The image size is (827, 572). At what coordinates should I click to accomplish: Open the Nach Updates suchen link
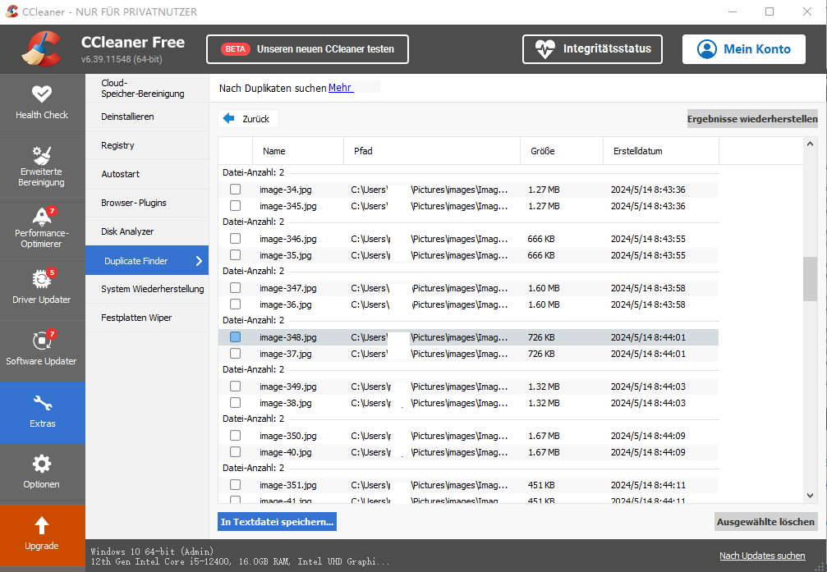click(x=761, y=556)
